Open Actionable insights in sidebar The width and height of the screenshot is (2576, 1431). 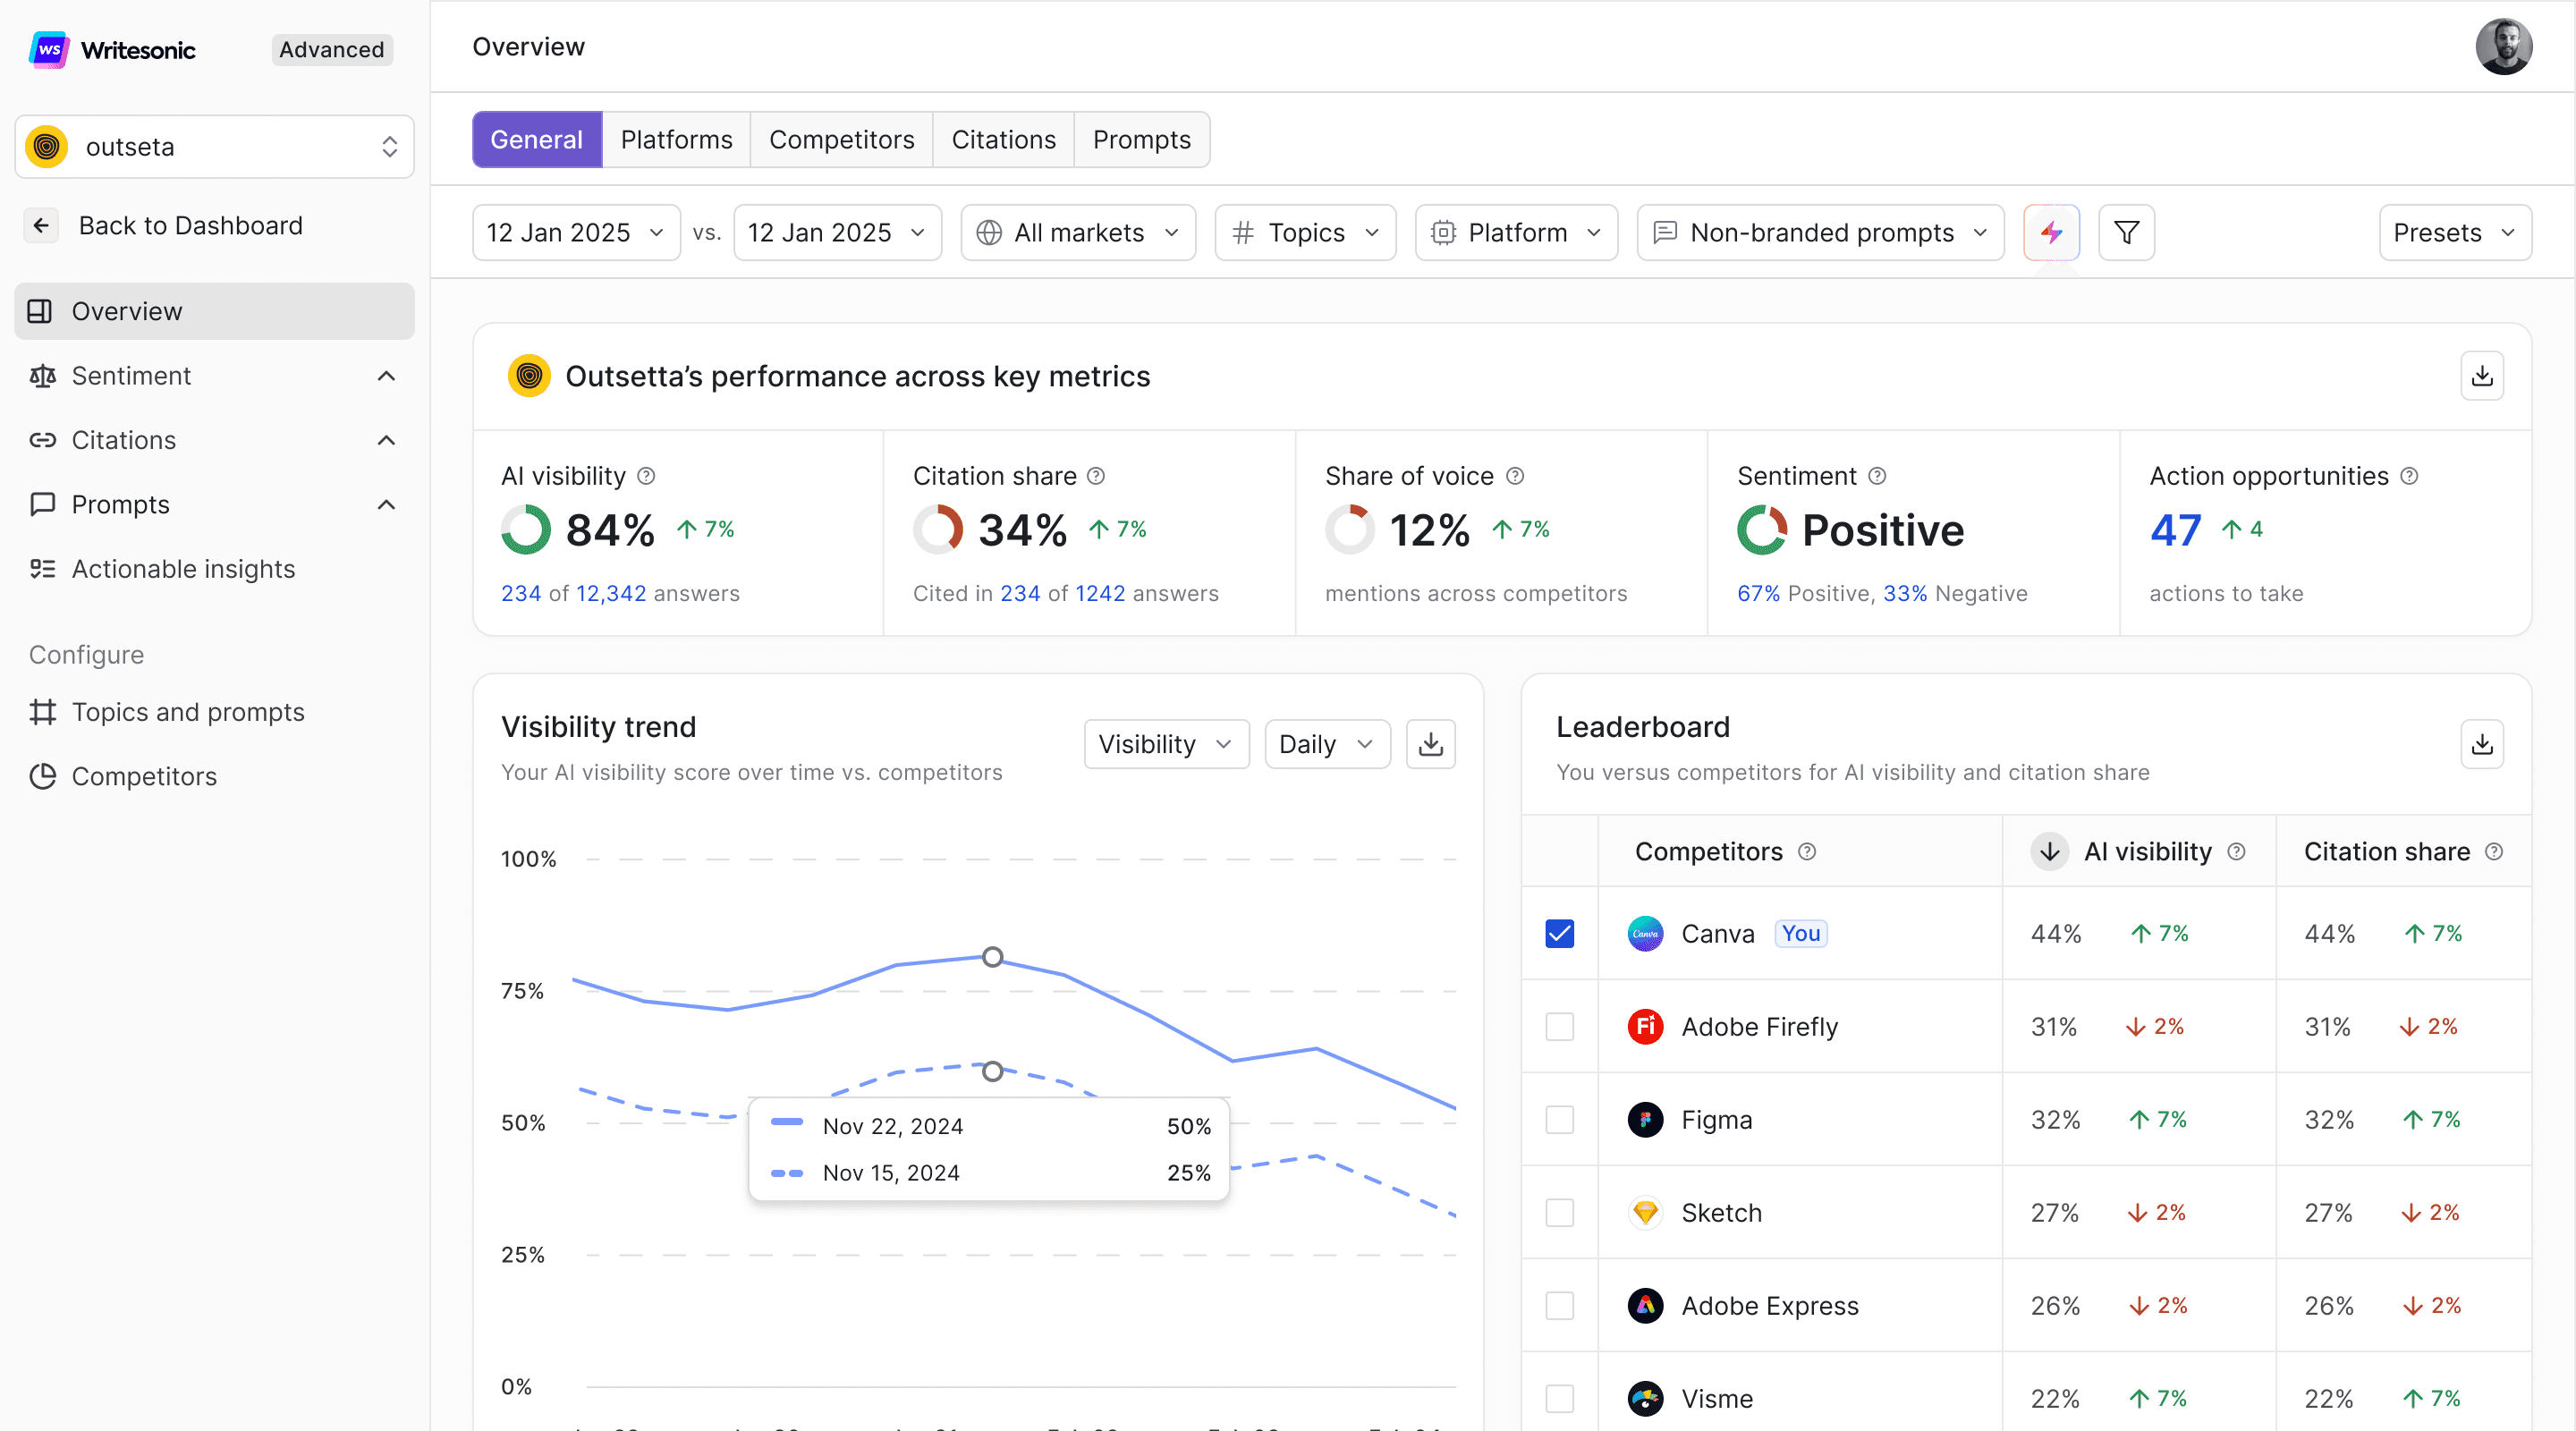tap(214, 569)
